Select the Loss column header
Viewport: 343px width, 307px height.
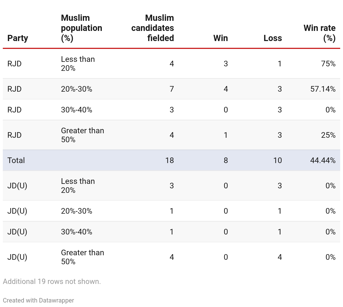pyautogui.click(x=272, y=38)
